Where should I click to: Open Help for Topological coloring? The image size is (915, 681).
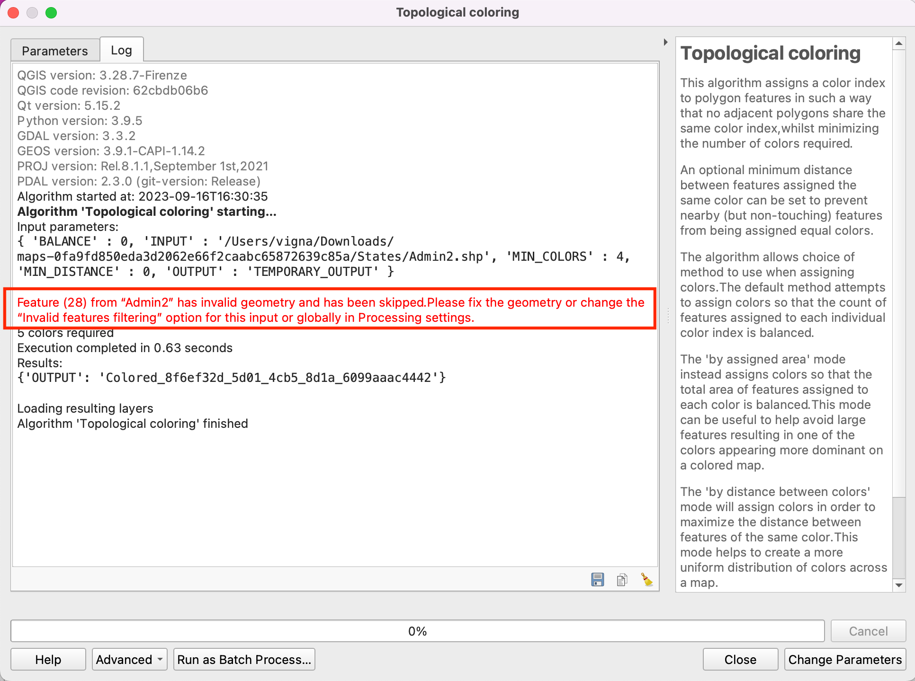click(48, 659)
